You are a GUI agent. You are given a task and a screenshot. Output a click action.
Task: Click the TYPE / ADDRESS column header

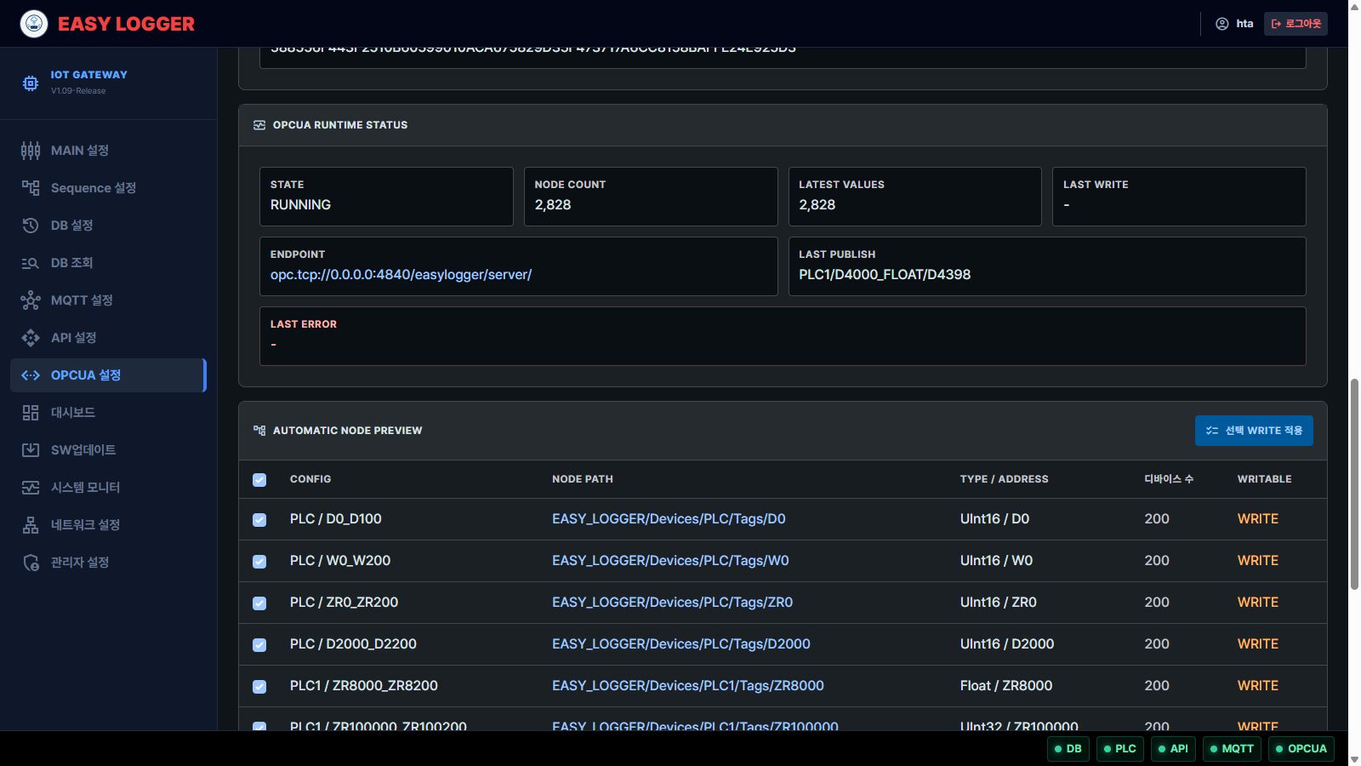click(x=1005, y=479)
